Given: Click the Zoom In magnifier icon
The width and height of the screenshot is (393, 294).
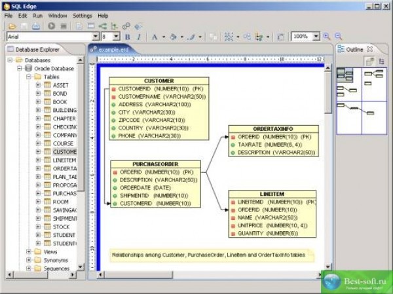Looking at the screenshot, I should (326, 37).
